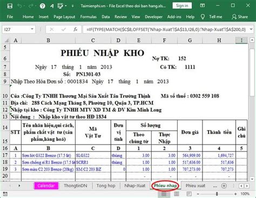
Task: Open the View ribbon tab
Action: point(136,17)
